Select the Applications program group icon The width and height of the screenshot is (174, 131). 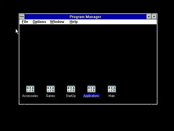[91, 89]
